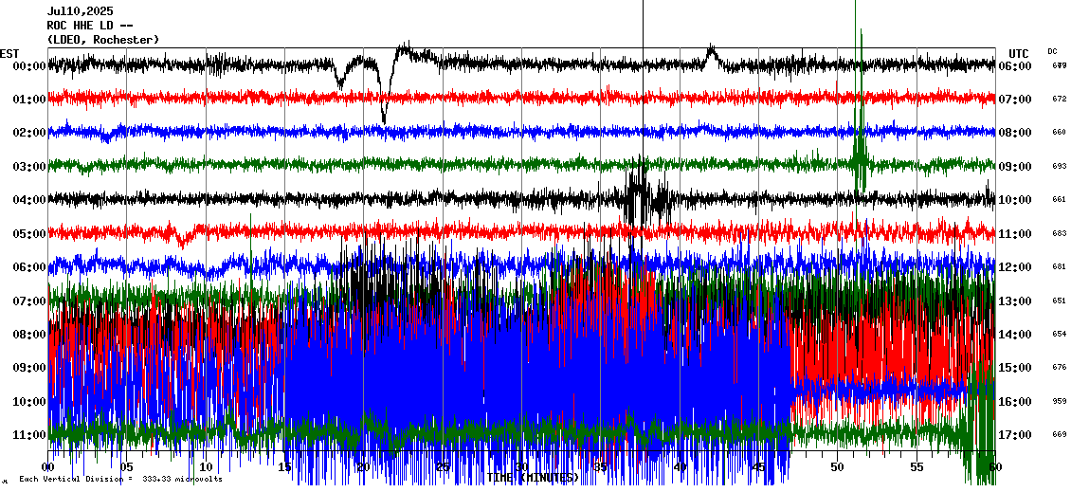
Task: Click the deep black trace dip near minute 21
Action: tap(384, 112)
